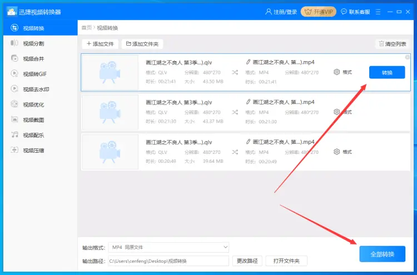Click 清空列表 to clear the list
417x275 pixels.
click(x=393, y=44)
